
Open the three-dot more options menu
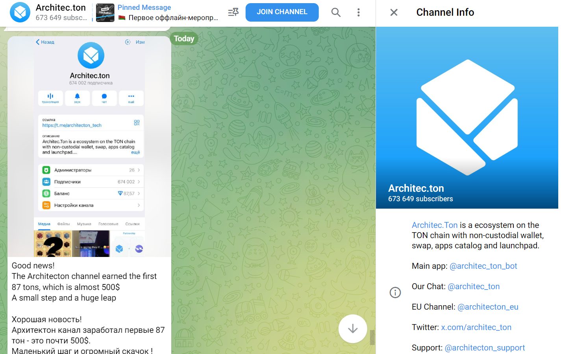pos(358,12)
